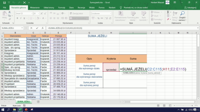Image resolution: width=200 pixels, height=112 pixels.
Task: Switch to the Dane tab
Action: pos(72,7)
